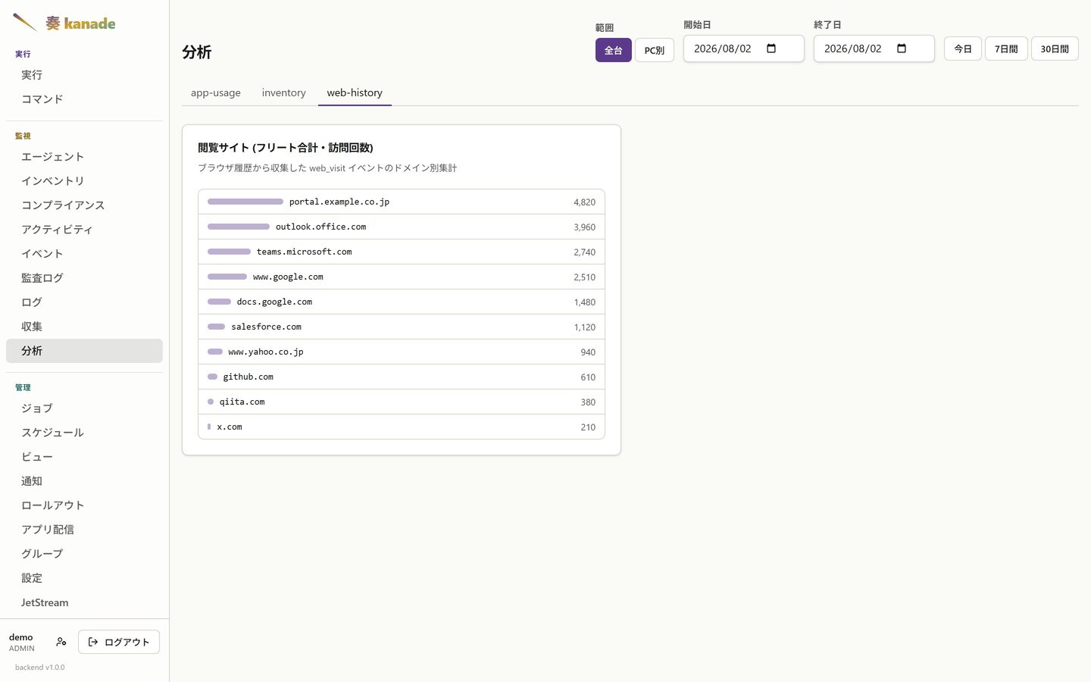
Task: Open グループ in the sidebar
Action: [x=84, y=554]
